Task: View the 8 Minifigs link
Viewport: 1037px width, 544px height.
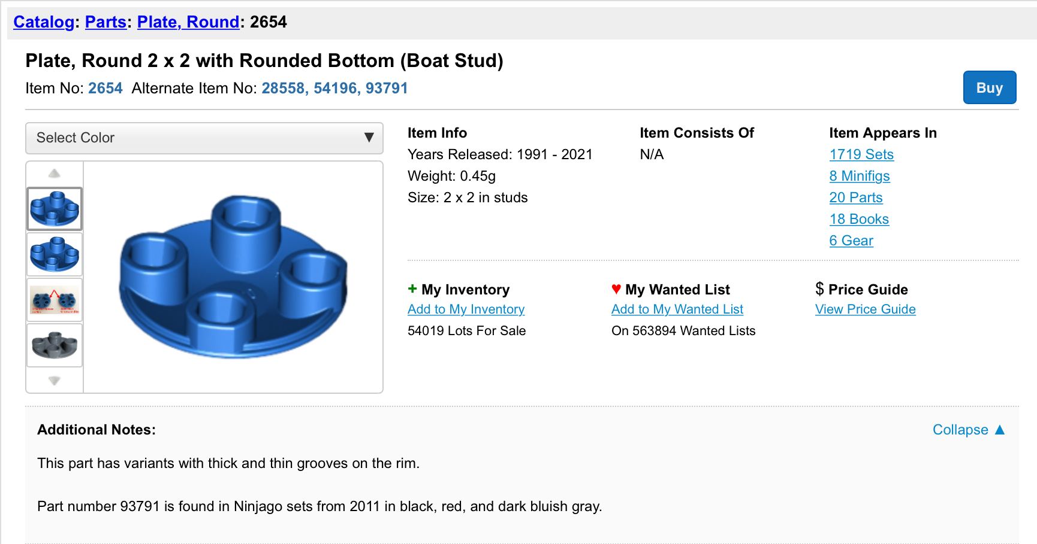Action: (x=860, y=176)
